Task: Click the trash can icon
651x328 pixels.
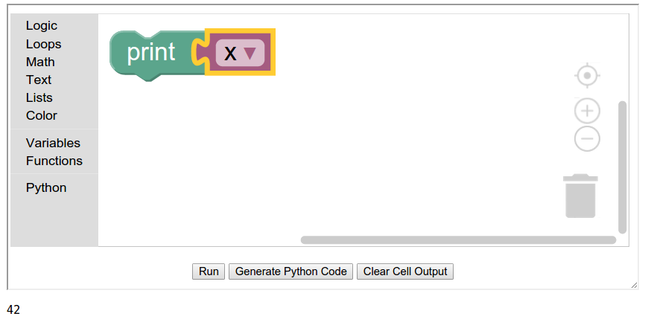Action: pyautogui.click(x=580, y=196)
